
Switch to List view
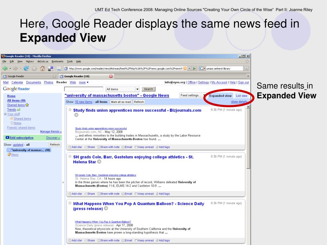(x=241, y=96)
